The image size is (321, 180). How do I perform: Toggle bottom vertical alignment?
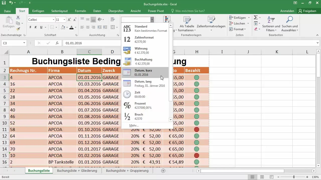click(x=93, y=19)
